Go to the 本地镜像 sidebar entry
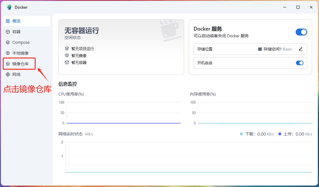 [x=20, y=53]
